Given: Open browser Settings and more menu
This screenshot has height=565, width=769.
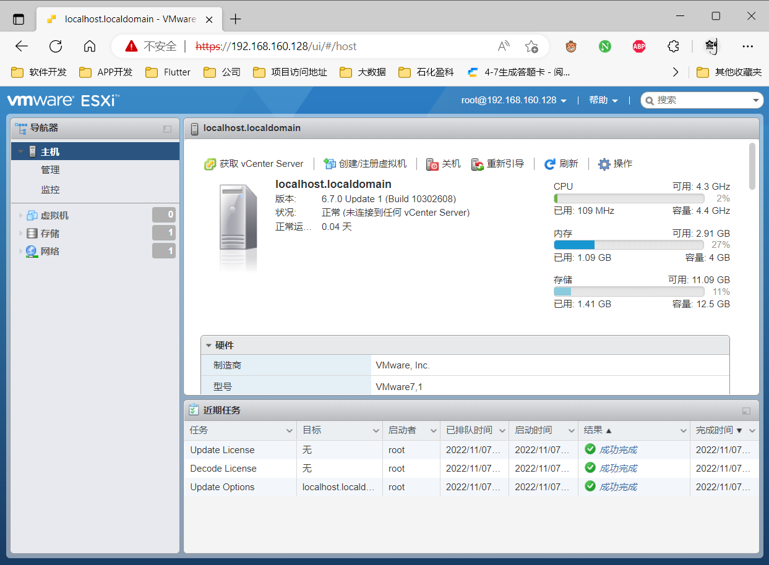Looking at the screenshot, I should pyautogui.click(x=747, y=46).
